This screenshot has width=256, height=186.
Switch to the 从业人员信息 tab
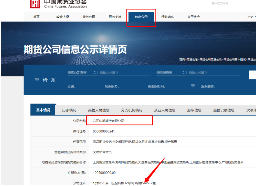165,110
